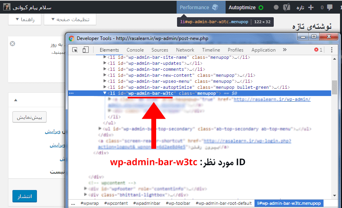Dismiss the notice with the round X icon

[x=12, y=44]
